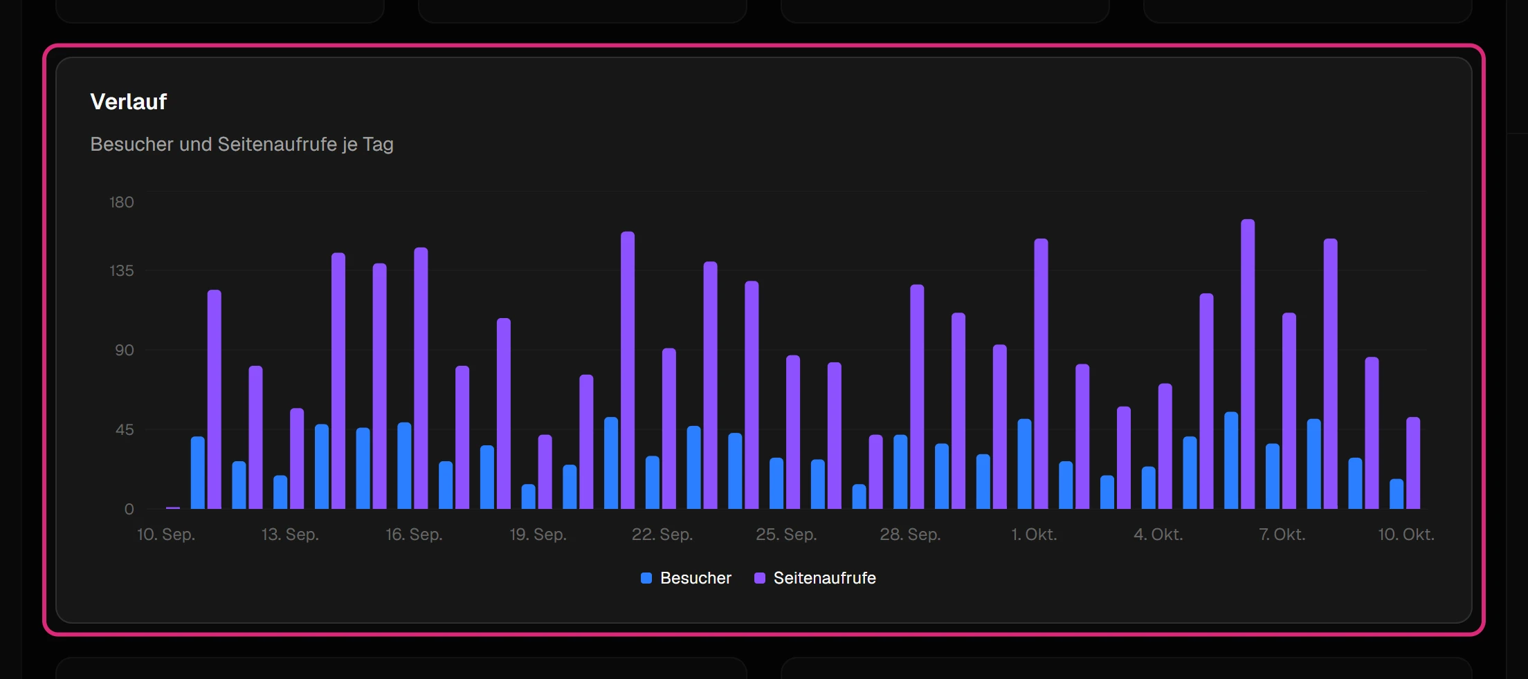Image resolution: width=1528 pixels, height=679 pixels.
Task: Click the purple Seitenaufrufe bar for 19. Sep.
Action: (545, 472)
